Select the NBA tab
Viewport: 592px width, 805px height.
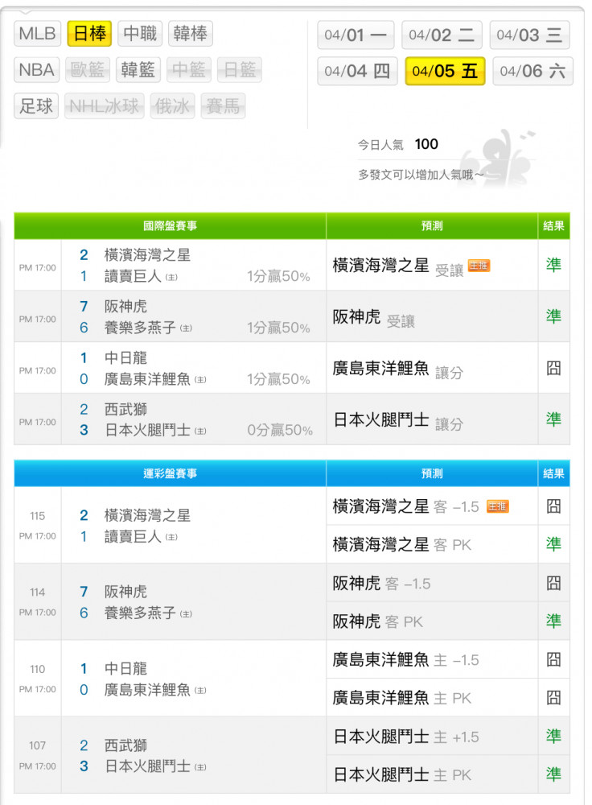pyautogui.click(x=36, y=70)
